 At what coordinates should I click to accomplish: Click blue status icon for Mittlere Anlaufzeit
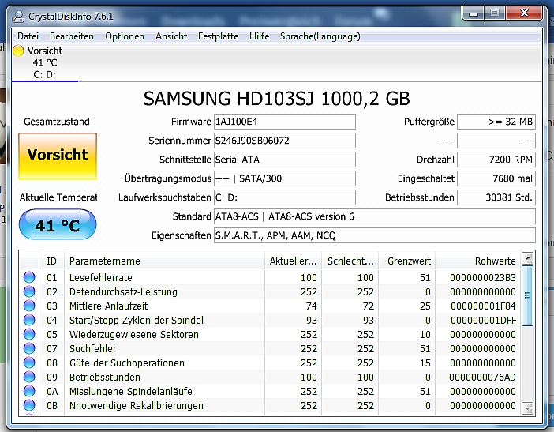[29, 306]
